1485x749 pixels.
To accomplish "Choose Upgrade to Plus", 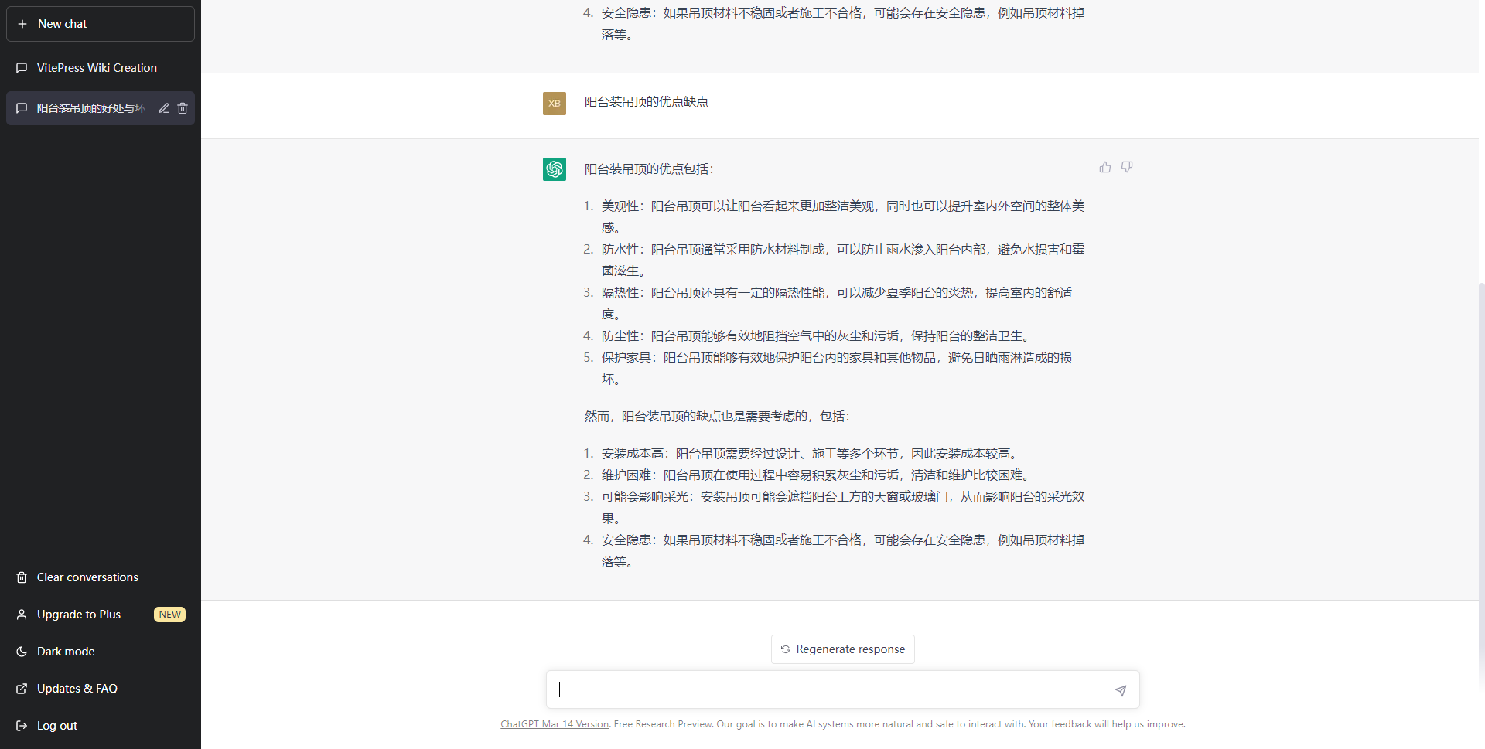I will 79,615.
